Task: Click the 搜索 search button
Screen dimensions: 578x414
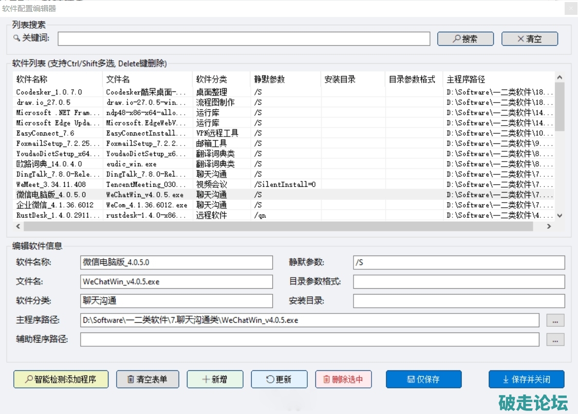Action: click(x=465, y=39)
